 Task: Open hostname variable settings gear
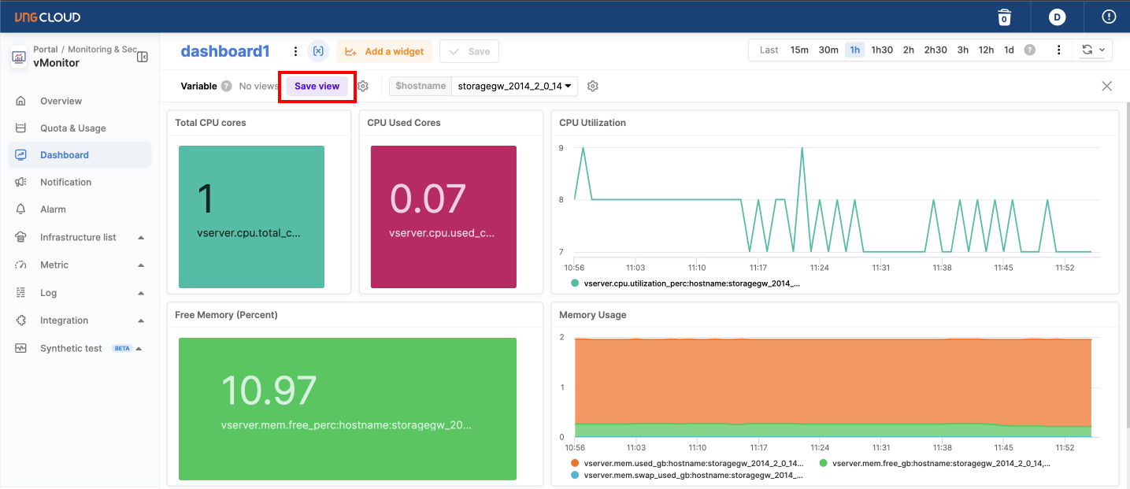[x=593, y=86]
